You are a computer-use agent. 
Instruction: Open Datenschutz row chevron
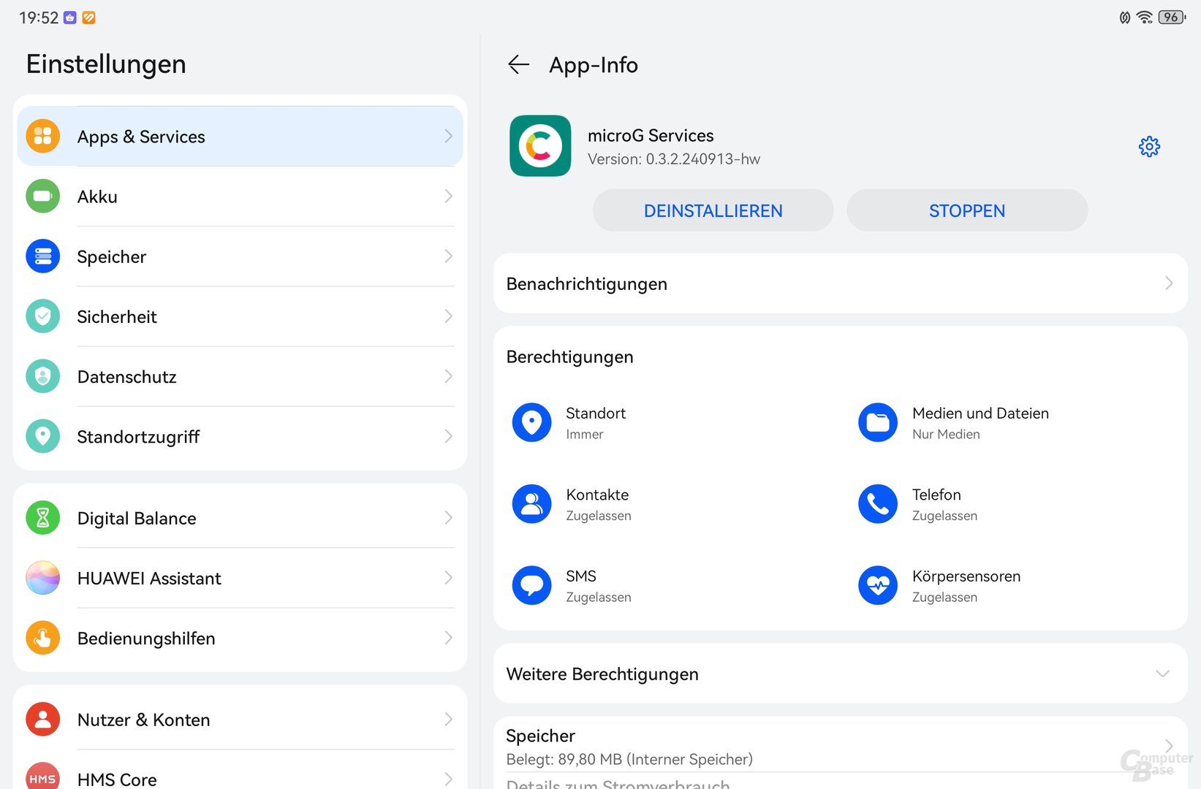tap(448, 376)
